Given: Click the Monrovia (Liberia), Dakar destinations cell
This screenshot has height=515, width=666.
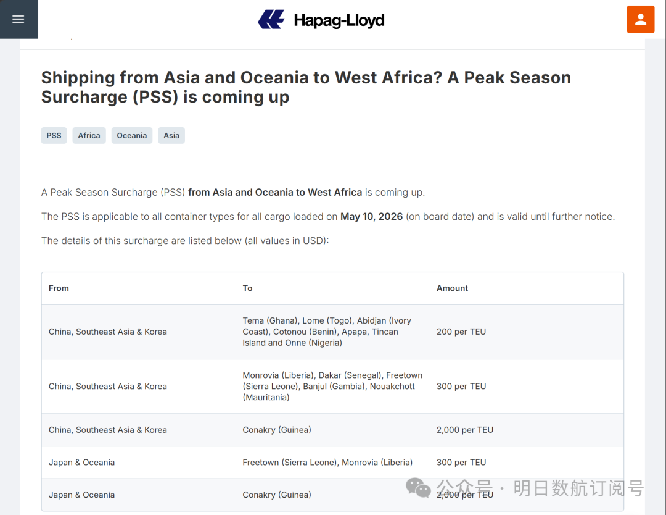Looking at the screenshot, I should (x=332, y=386).
